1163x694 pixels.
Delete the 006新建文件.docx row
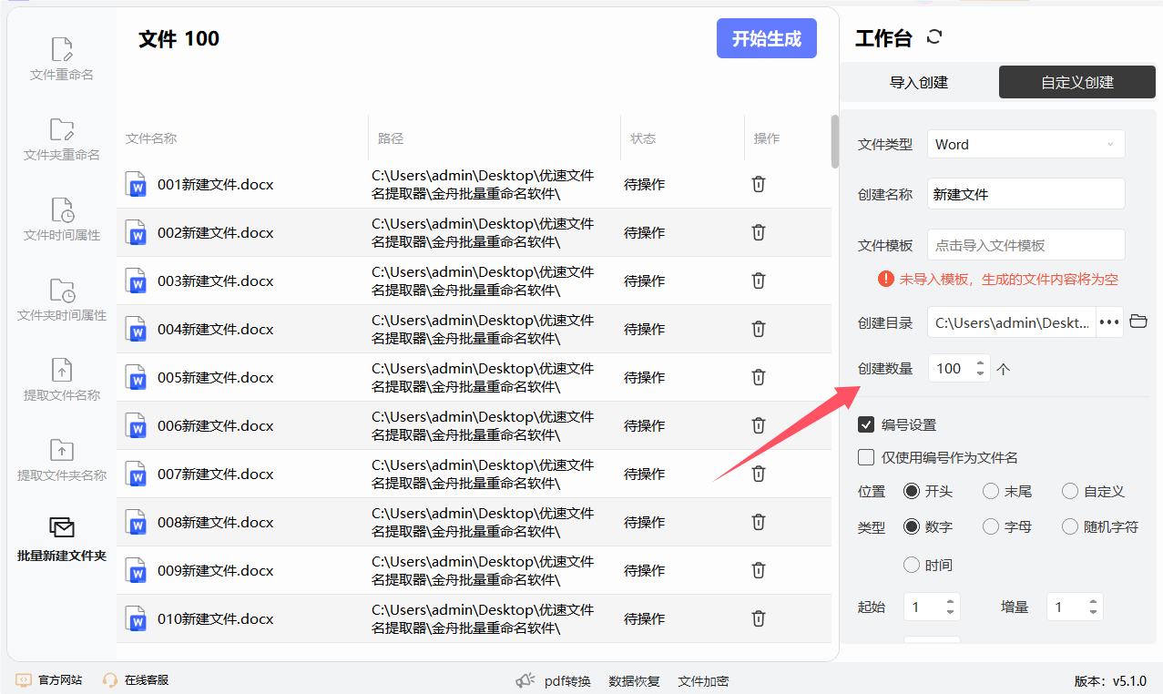tap(758, 425)
